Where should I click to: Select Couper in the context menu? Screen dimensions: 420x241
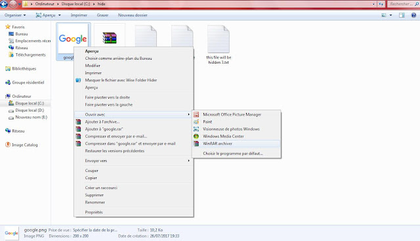[x=92, y=171]
